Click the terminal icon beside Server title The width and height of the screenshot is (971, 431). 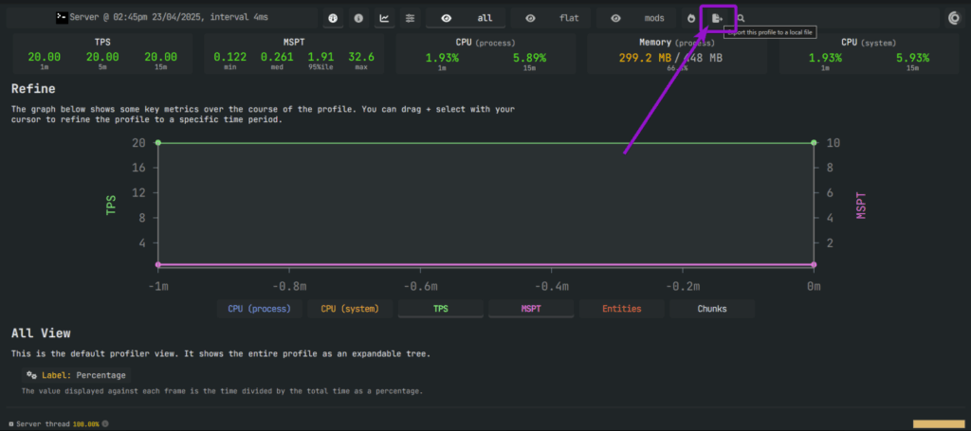coord(62,18)
